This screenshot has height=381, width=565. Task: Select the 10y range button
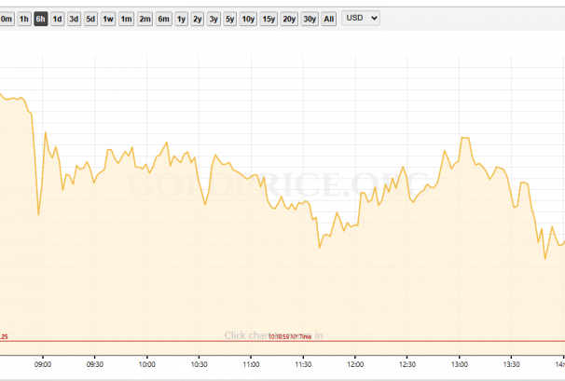tap(248, 19)
